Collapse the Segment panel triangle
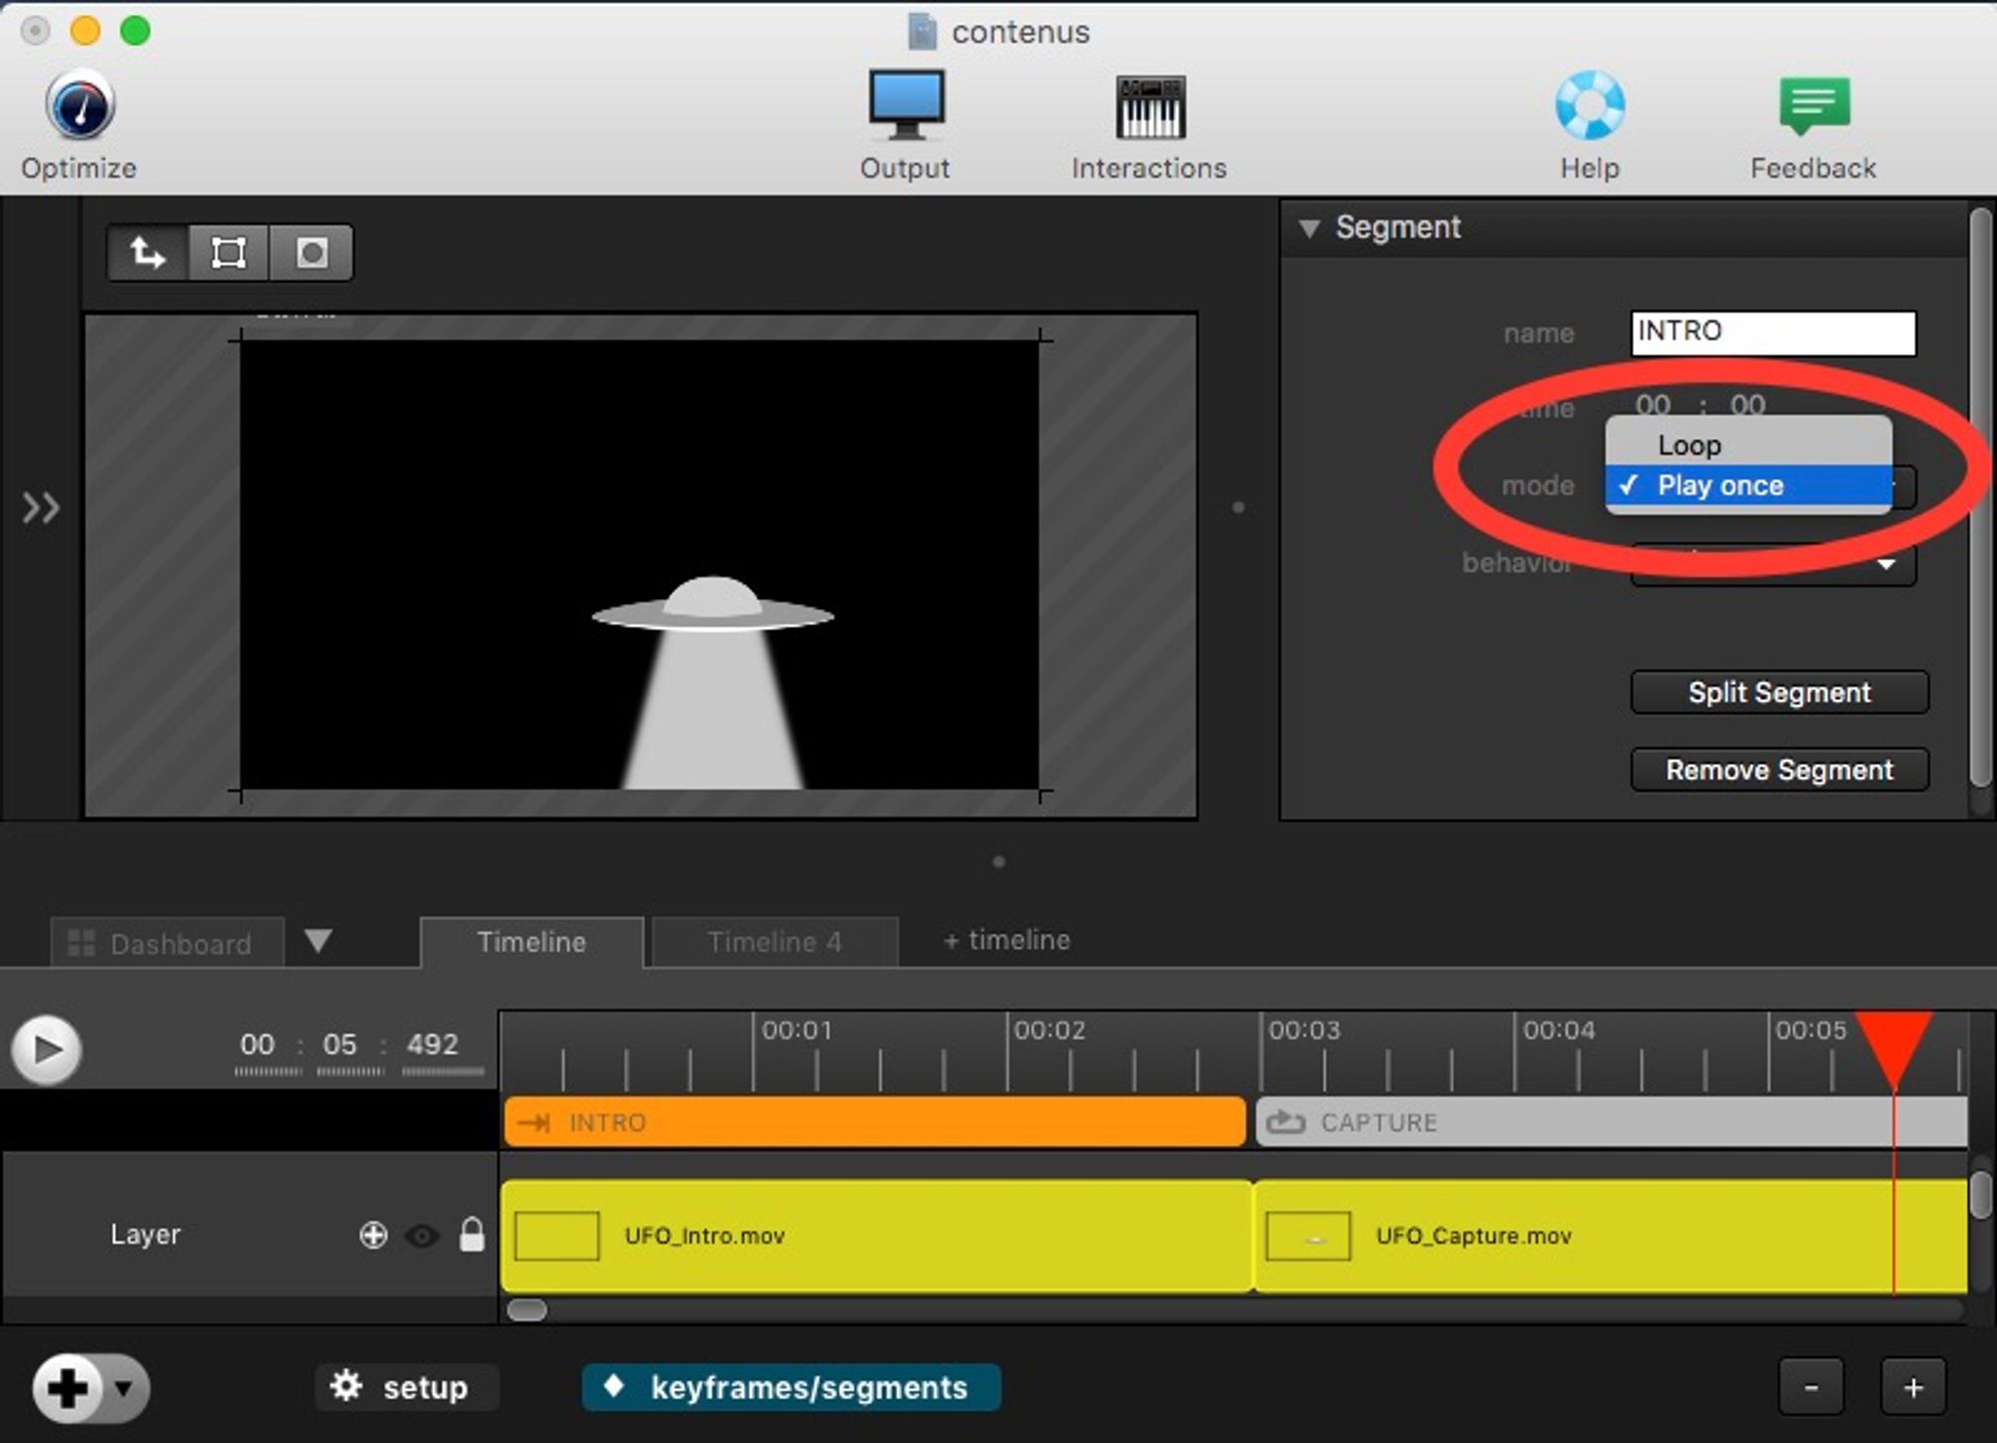Screen dimensions: 1997x1443 pos(1309,228)
